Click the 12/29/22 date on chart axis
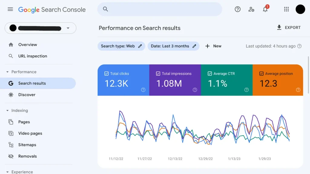Image resolution: width=310 pixels, height=174 pixels. (206, 159)
